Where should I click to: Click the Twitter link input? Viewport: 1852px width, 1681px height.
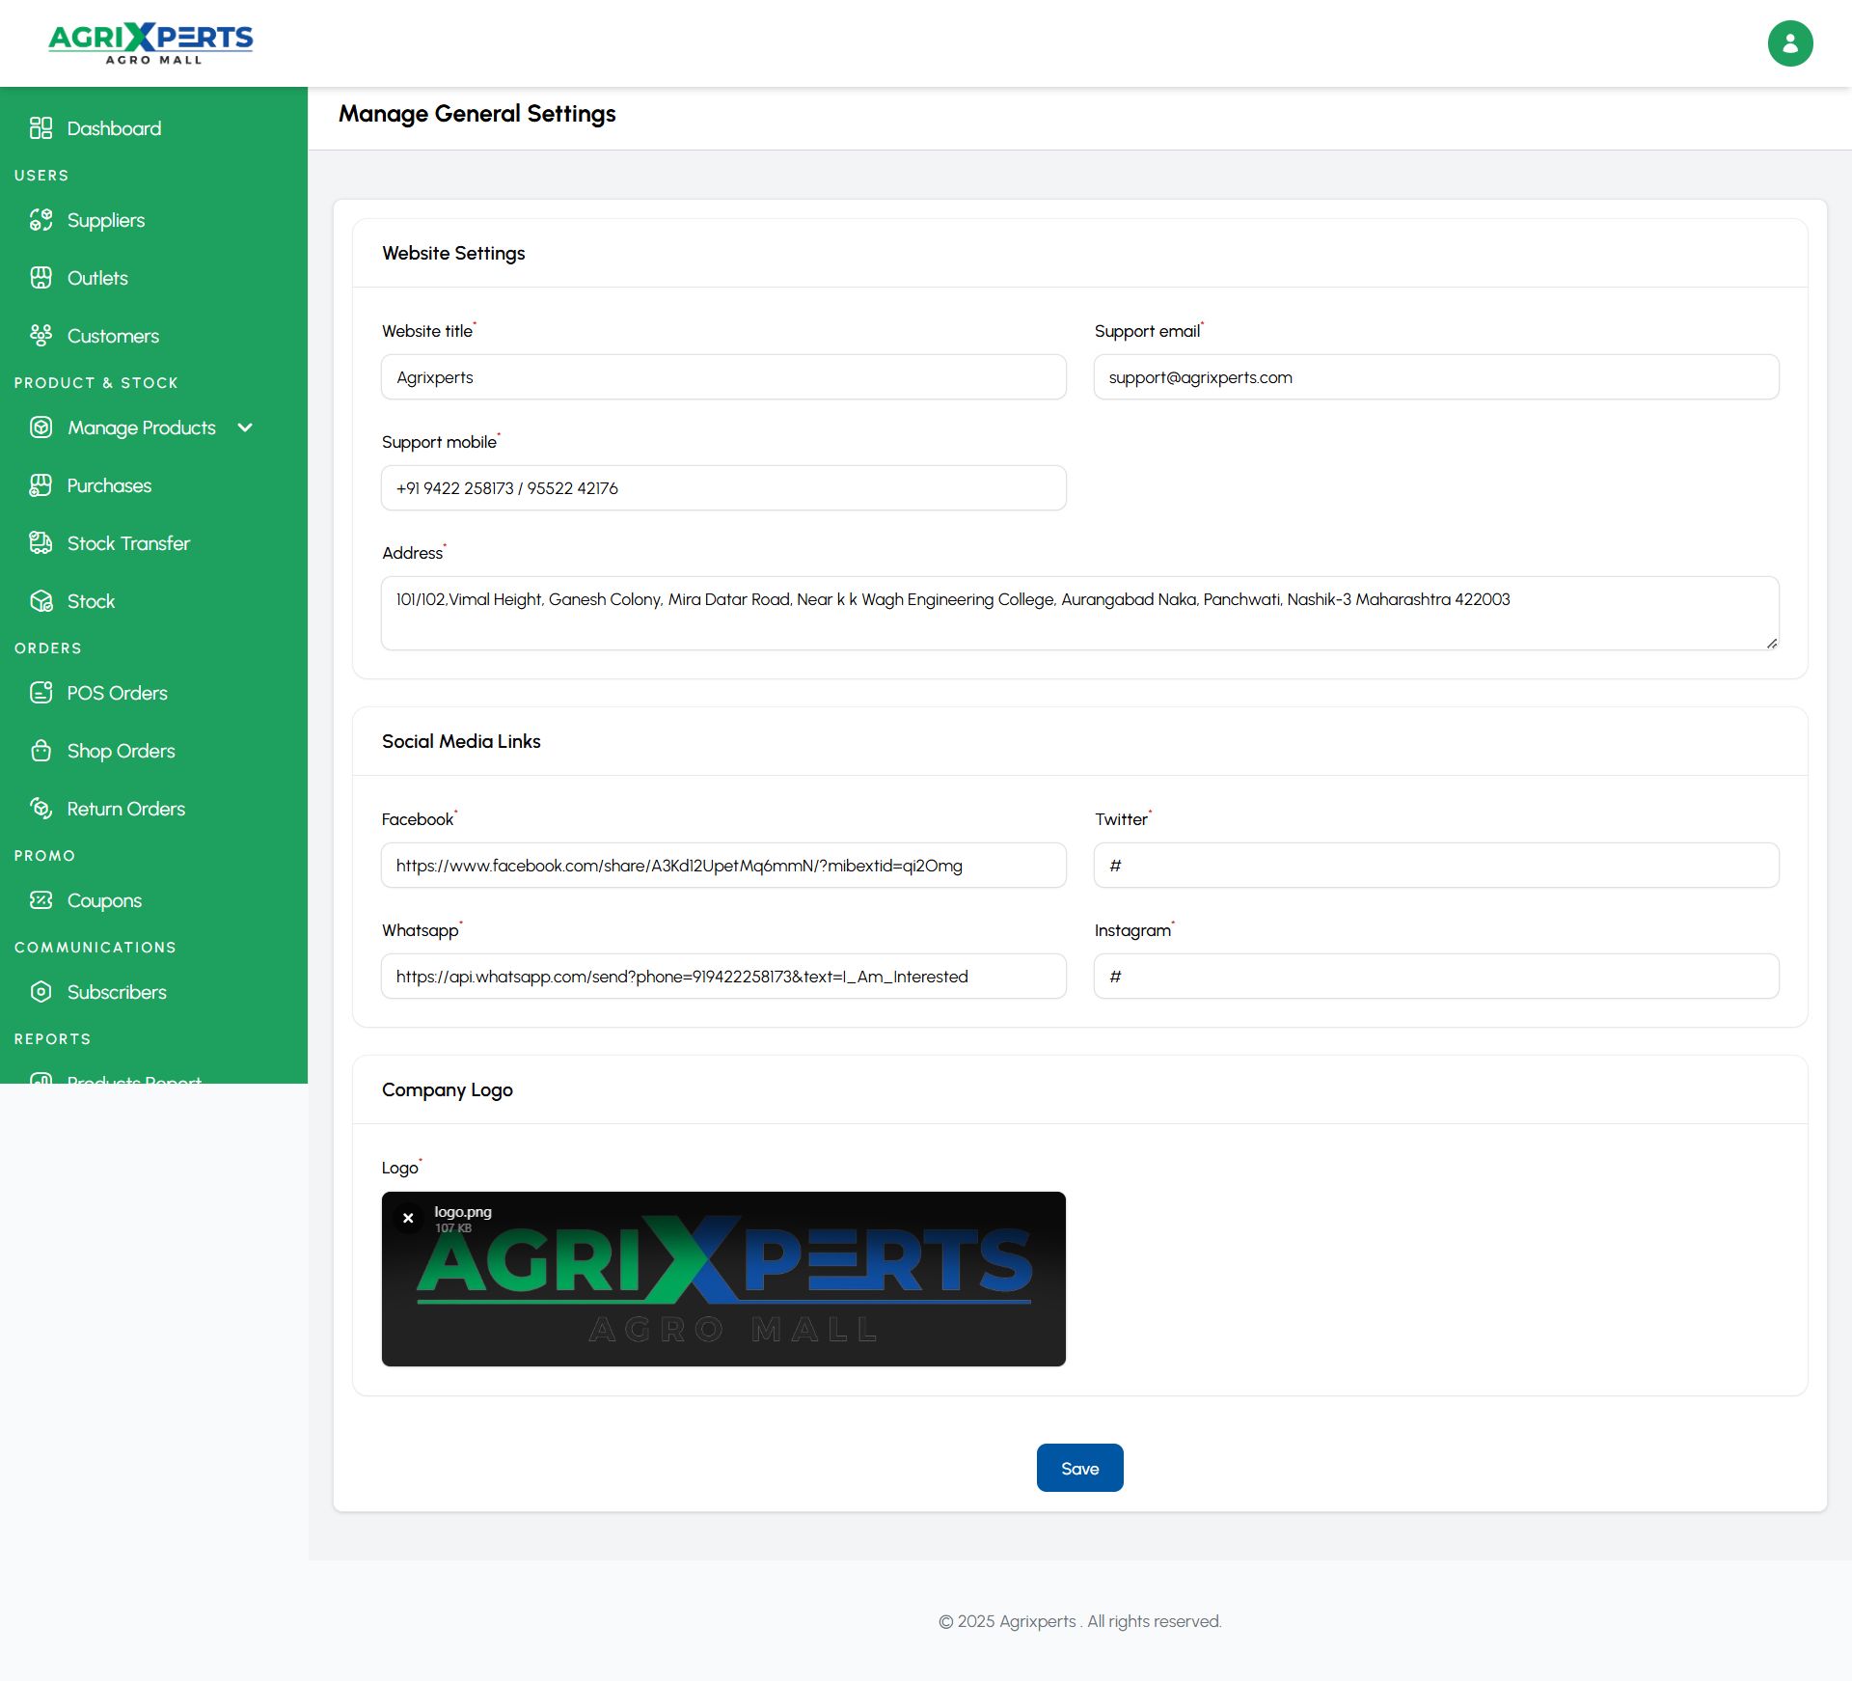click(x=1436, y=866)
